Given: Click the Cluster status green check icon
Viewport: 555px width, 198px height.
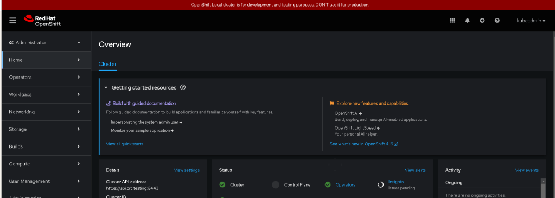Looking at the screenshot, I should [x=222, y=184].
